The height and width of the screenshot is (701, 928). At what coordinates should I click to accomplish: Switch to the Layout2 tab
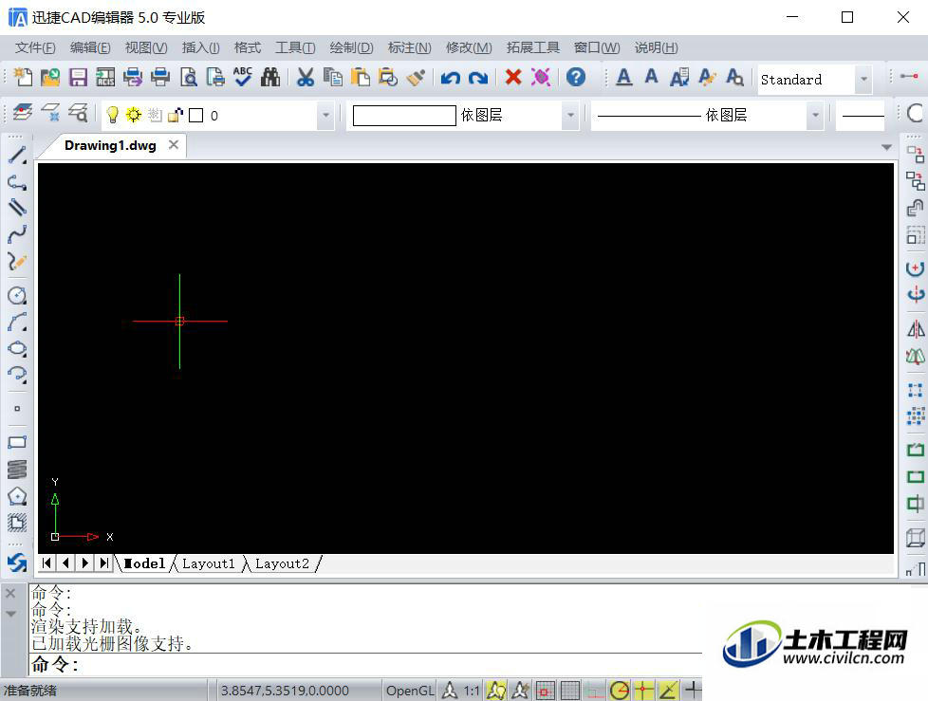(x=283, y=563)
